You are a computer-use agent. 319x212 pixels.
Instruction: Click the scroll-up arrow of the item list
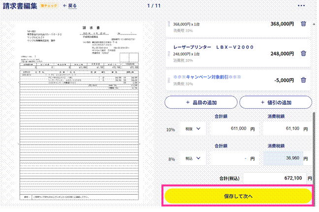(314, 24)
